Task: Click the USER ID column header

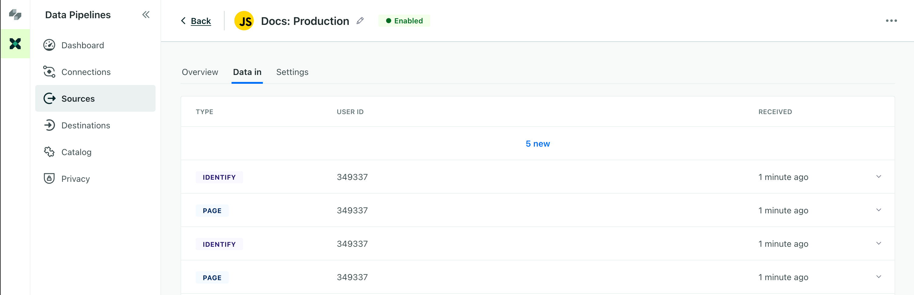Action: tap(350, 112)
